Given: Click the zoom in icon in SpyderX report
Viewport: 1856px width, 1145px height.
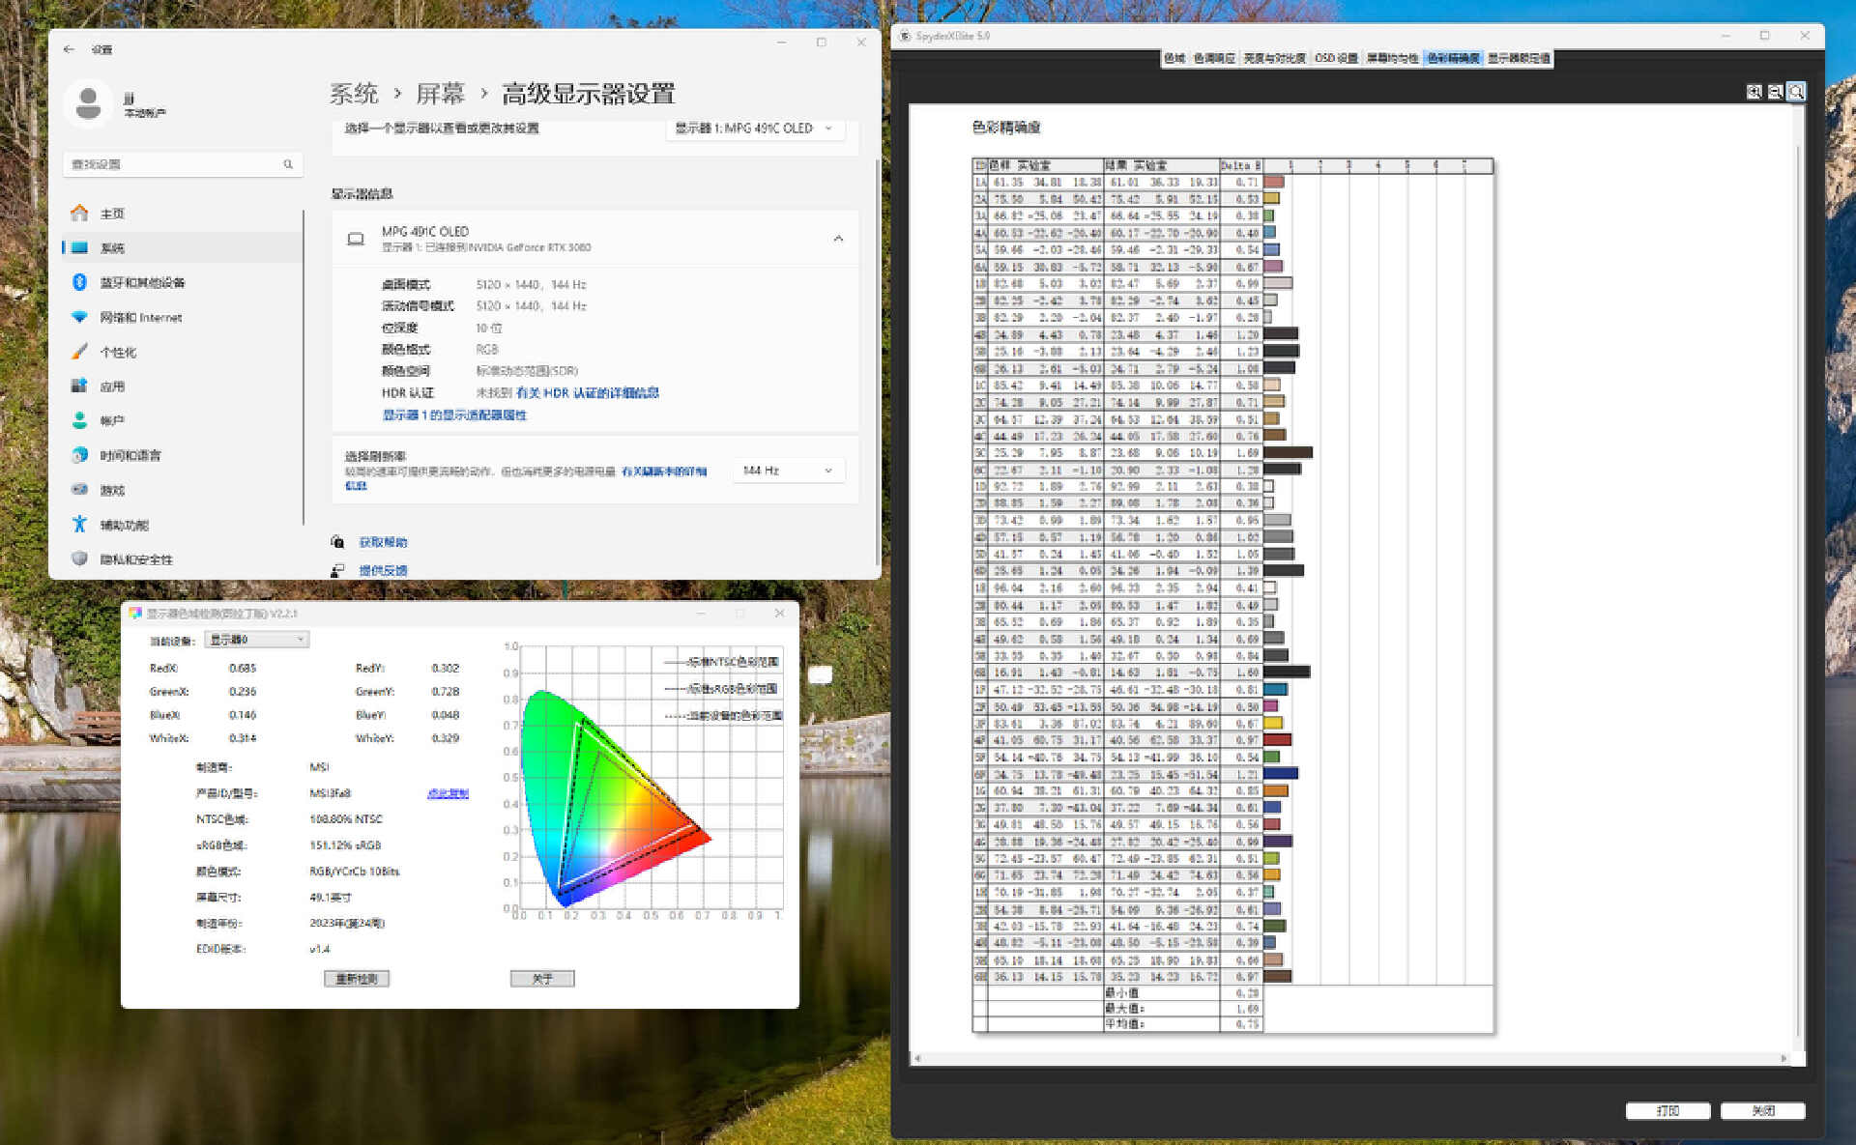Looking at the screenshot, I should pyautogui.click(x=1754, y=92).
